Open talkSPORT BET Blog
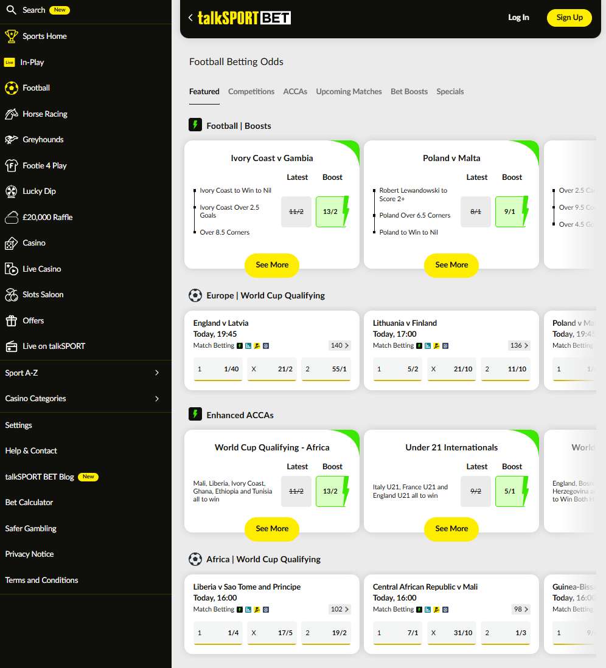 (39, 477)
